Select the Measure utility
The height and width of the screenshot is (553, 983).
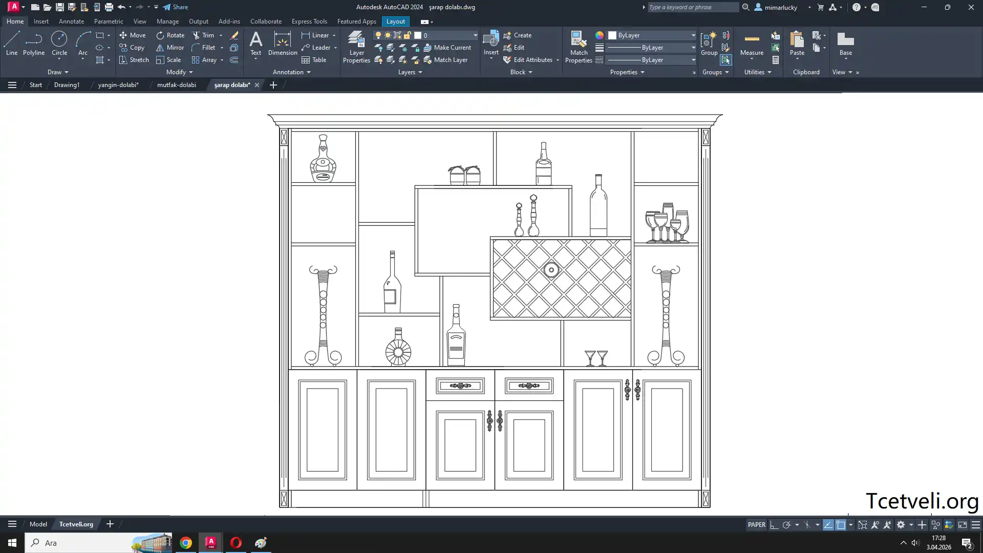(x=752, y=44)
